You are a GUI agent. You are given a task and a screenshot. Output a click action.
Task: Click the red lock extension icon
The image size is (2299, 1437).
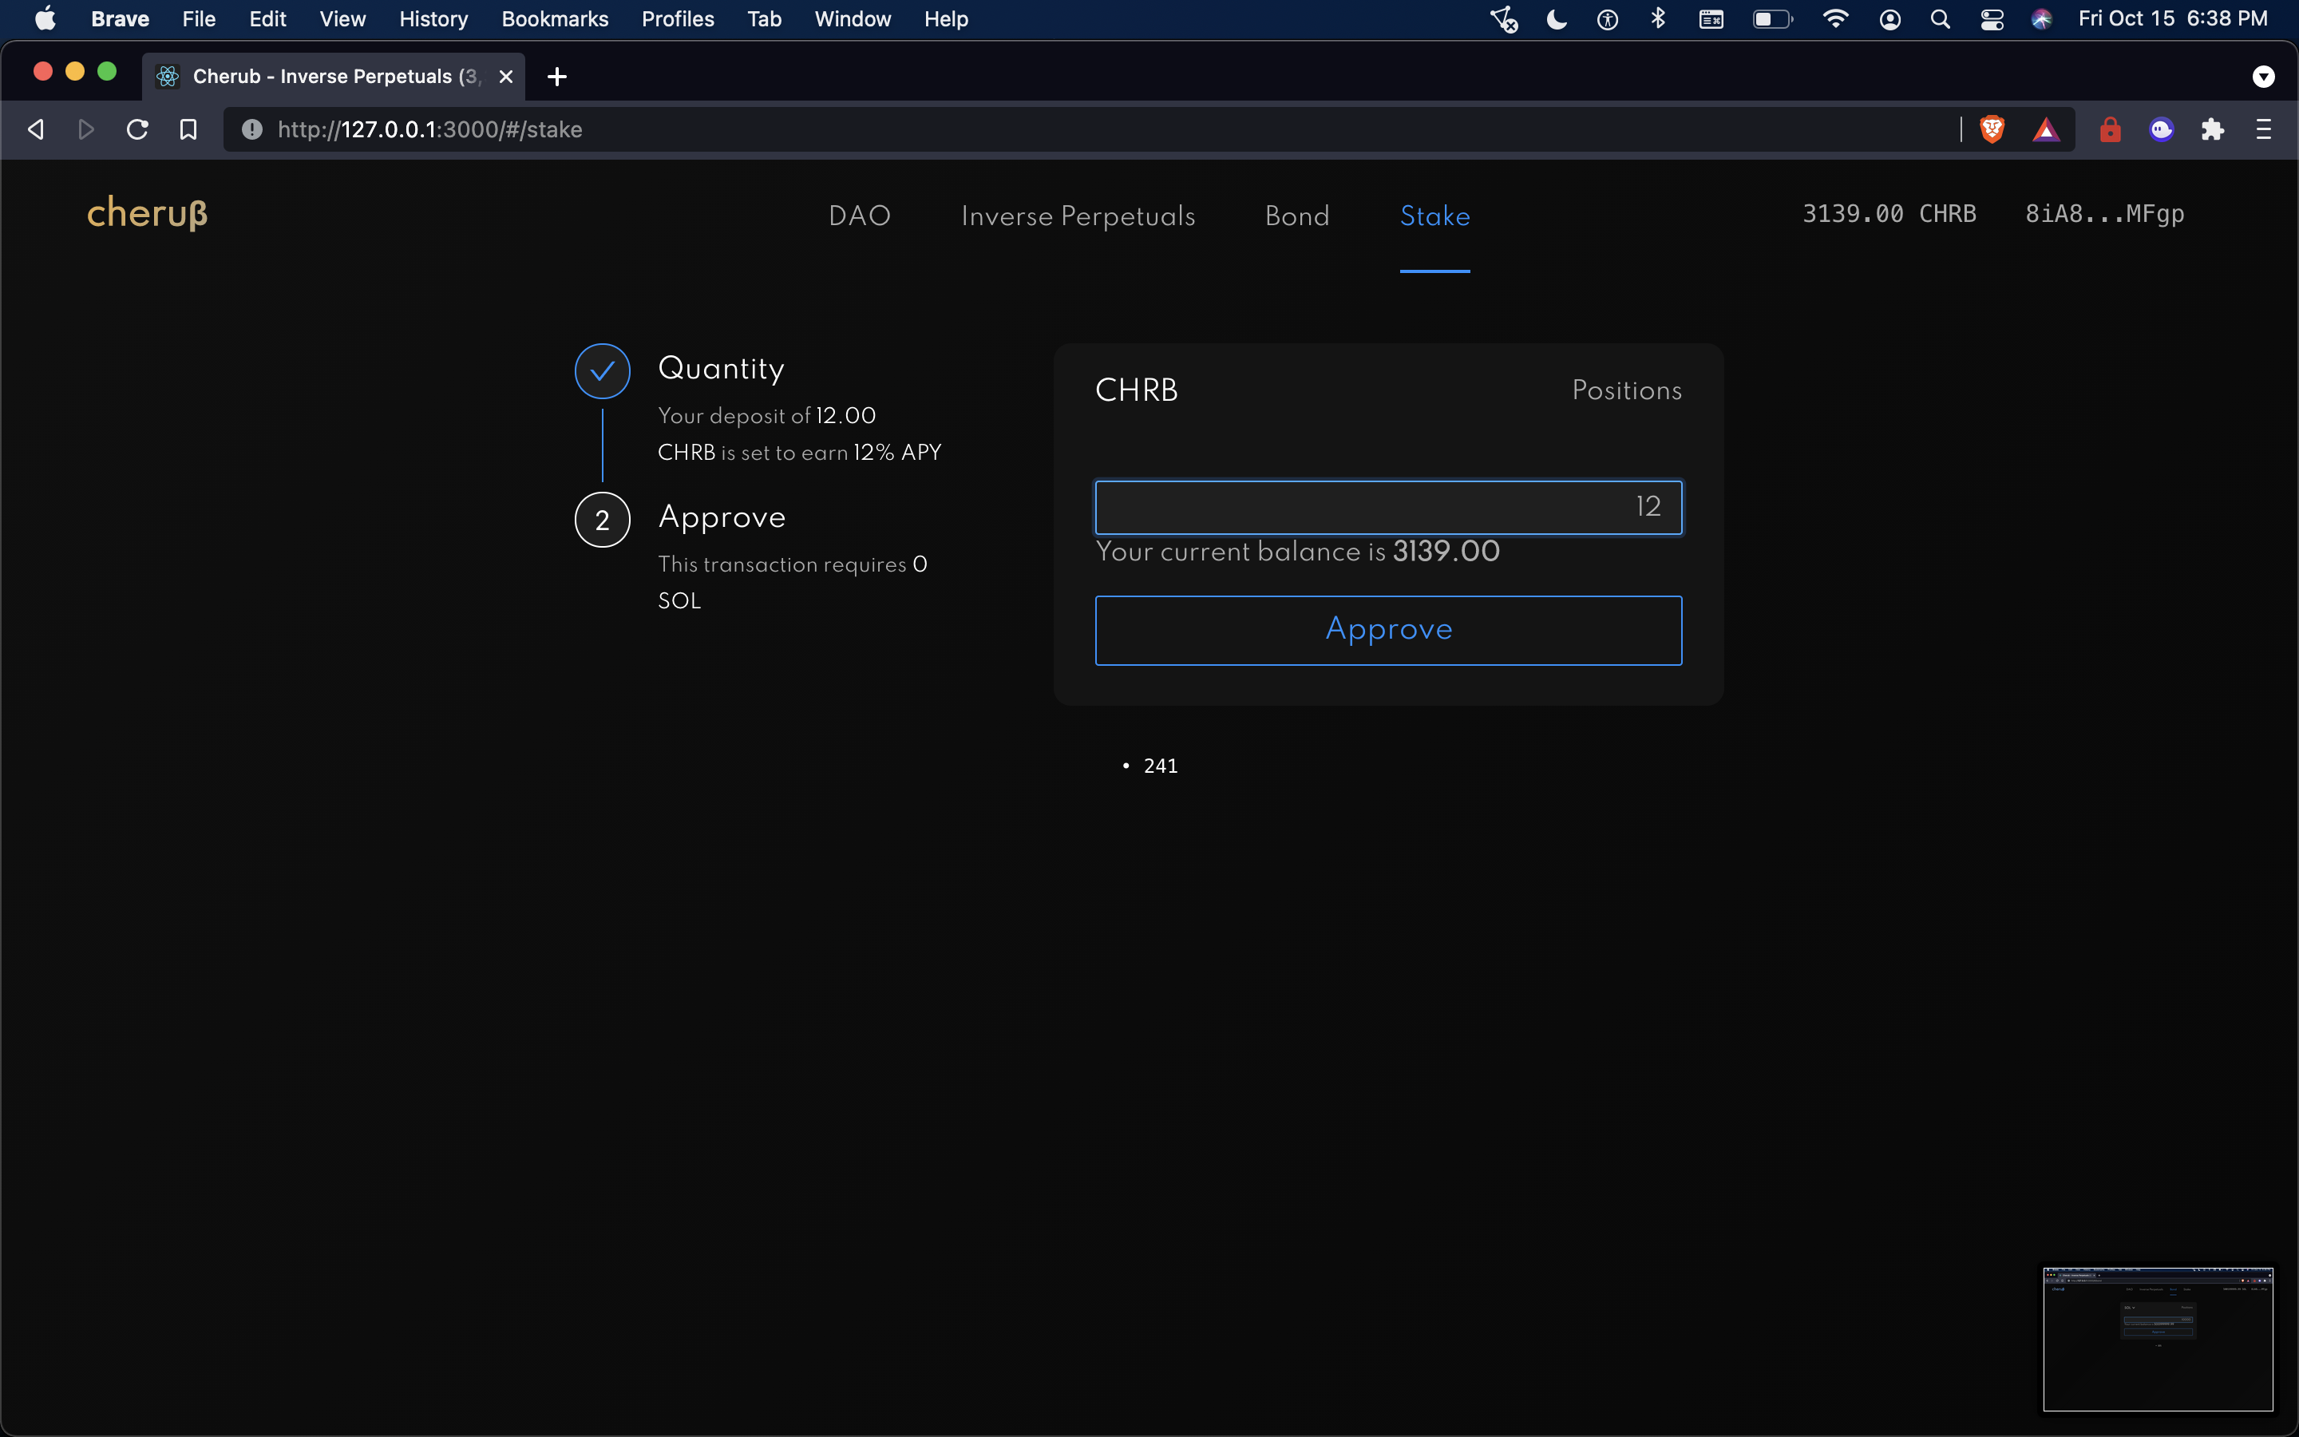click(2110, 129)
